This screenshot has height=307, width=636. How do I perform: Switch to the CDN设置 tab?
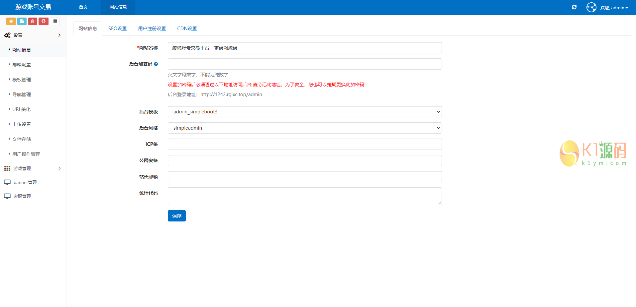point(187,29)
